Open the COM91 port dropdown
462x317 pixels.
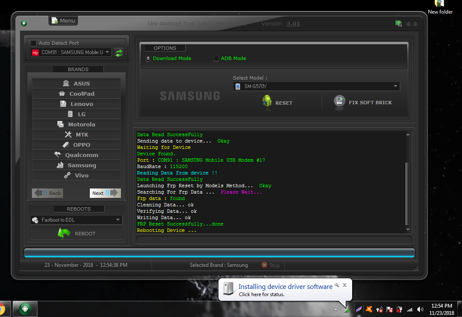click(x=71, y=52)
